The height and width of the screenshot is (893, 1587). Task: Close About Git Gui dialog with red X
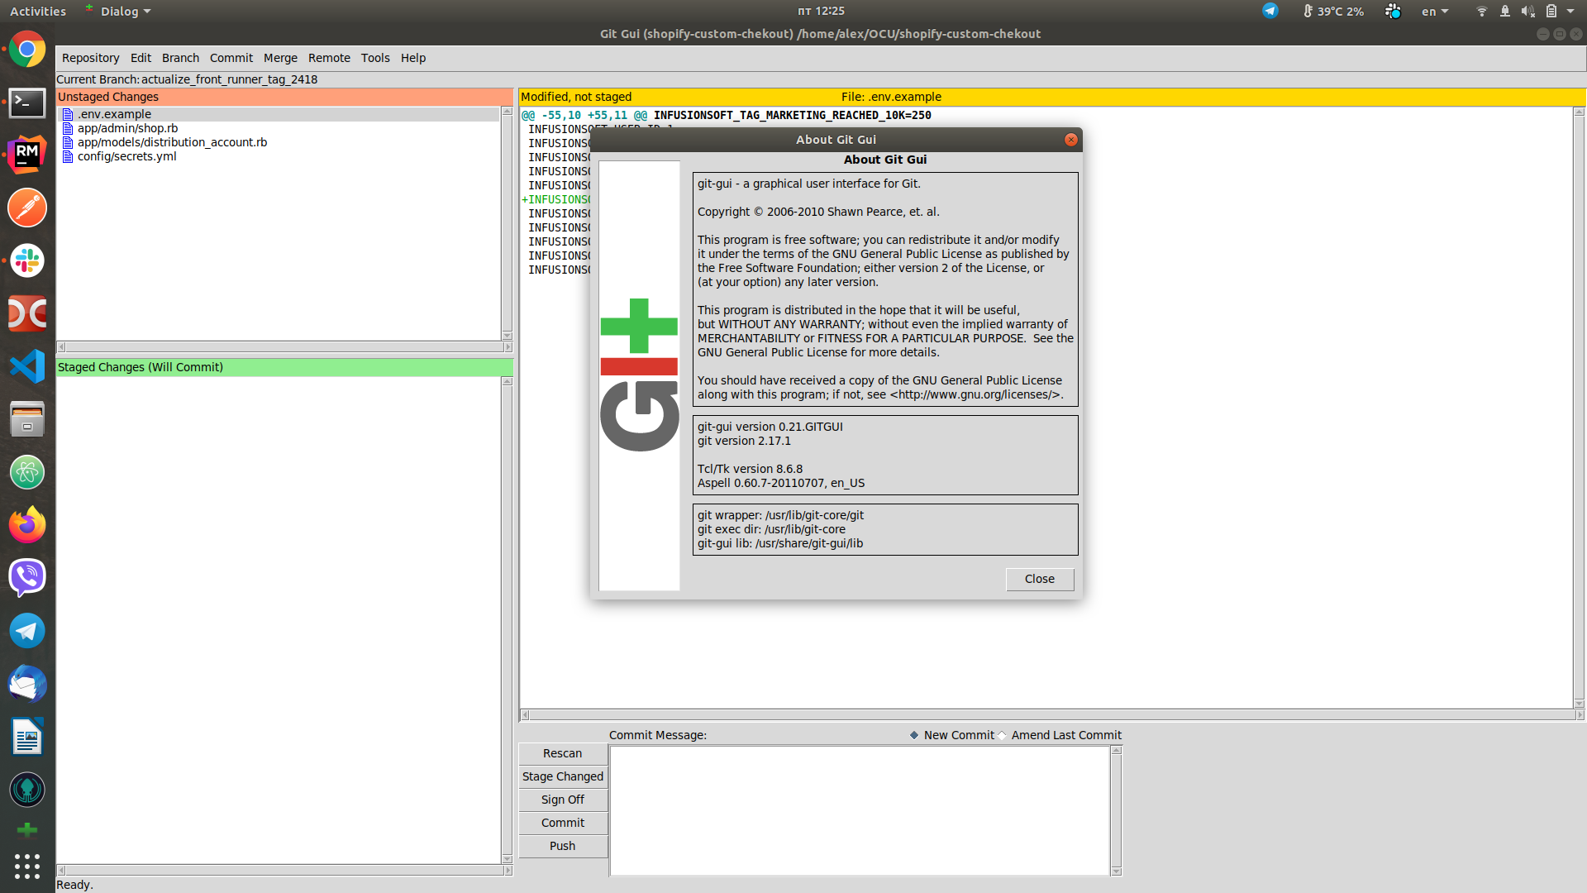click(1071, 140)
